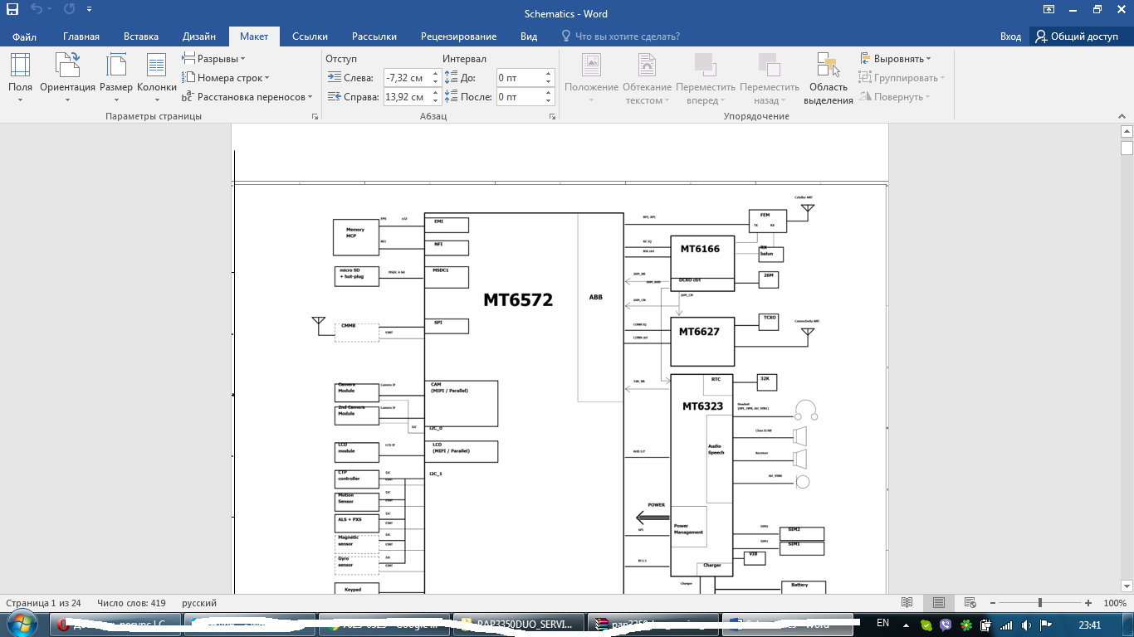This screenshot has height=637, width=1134.
Task: Switch to Read Mode view in the status bar
Action: pos(907,603)
